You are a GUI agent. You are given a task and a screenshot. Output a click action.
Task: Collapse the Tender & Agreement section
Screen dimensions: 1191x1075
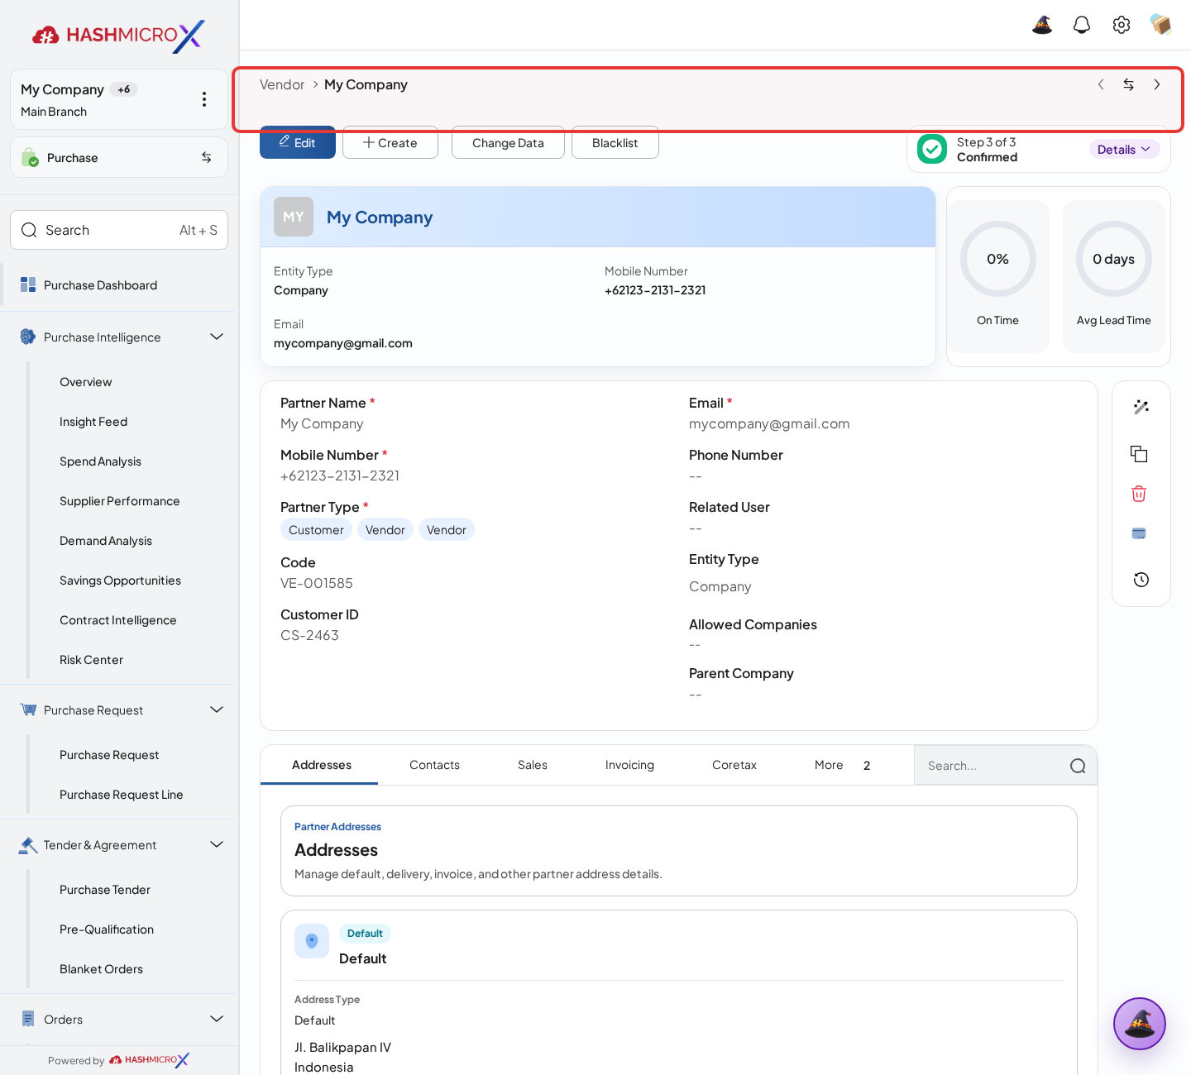pyautogui.click(x=217, y=844)
